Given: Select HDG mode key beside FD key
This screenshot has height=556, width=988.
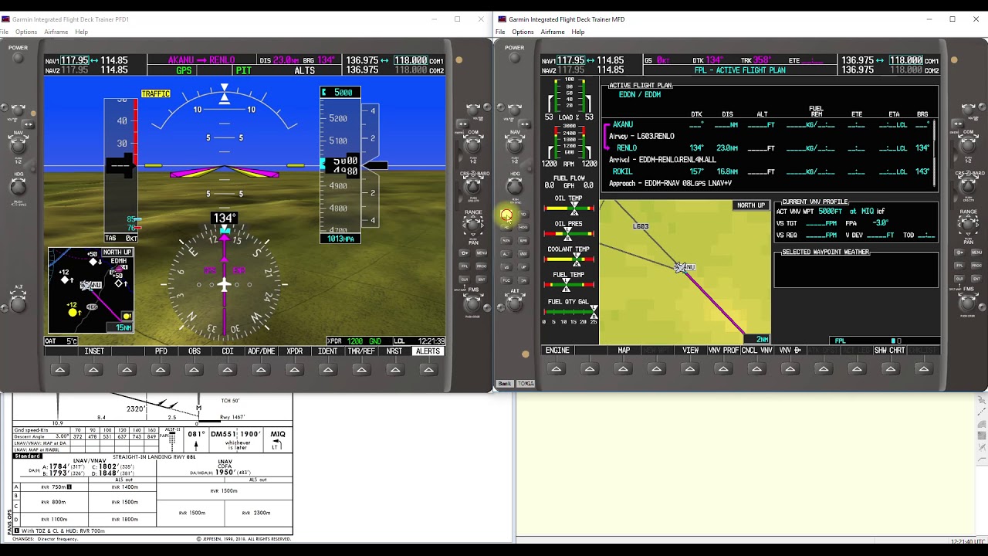Looking at the screenshot, I should click(x=523, y=228).
